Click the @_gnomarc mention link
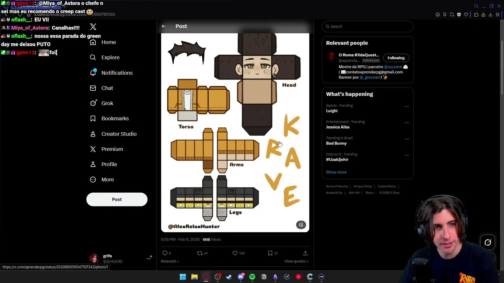The image size is (504, 283). pyautogui.click(x=371, y=77)
